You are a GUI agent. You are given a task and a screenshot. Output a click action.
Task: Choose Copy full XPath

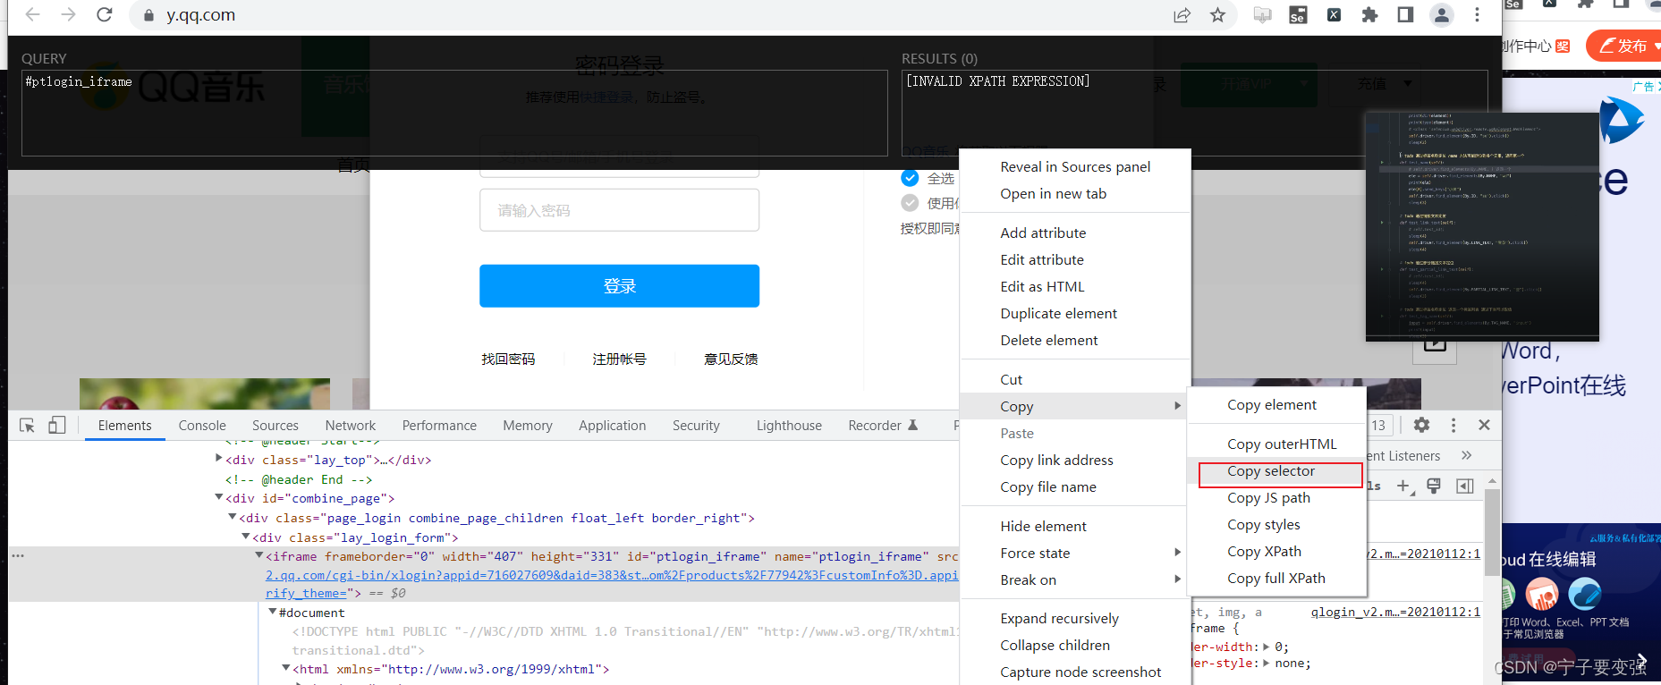[1275, 579]
